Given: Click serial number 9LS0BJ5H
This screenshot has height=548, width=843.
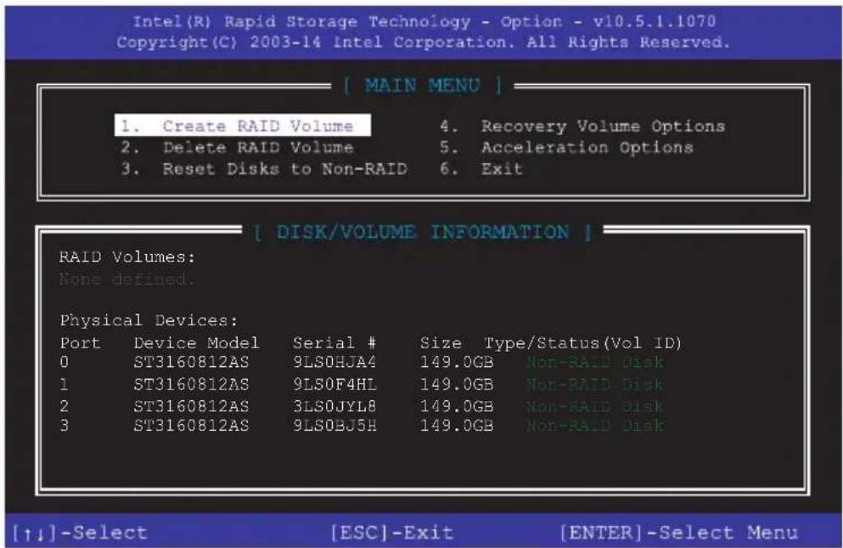Looking at the screenshot, I should [x=334, y=426].
